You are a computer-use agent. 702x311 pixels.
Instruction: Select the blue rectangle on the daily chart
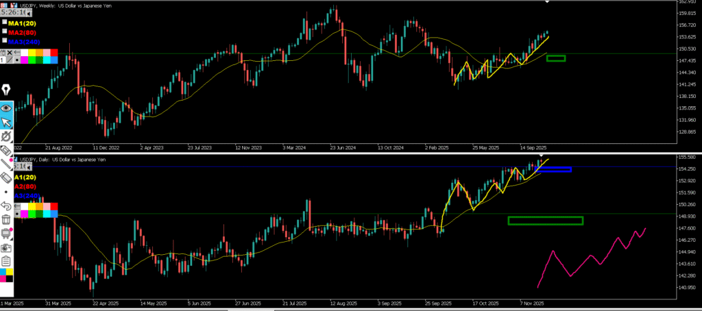point(553,169)
